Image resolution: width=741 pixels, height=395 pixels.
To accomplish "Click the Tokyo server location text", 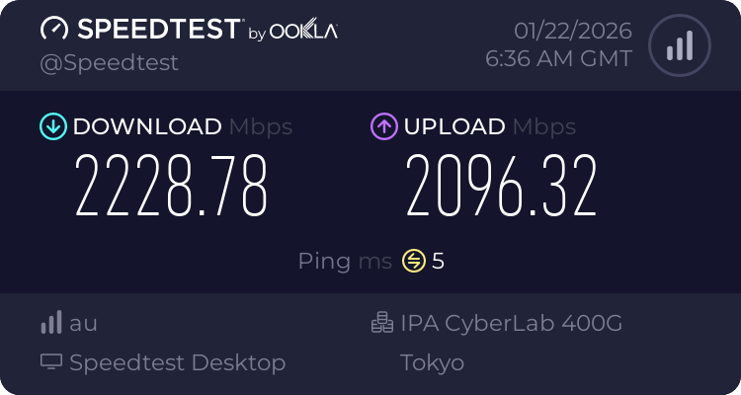I will [433, 362].
